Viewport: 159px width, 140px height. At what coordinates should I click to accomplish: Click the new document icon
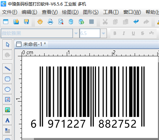point(6,22)
